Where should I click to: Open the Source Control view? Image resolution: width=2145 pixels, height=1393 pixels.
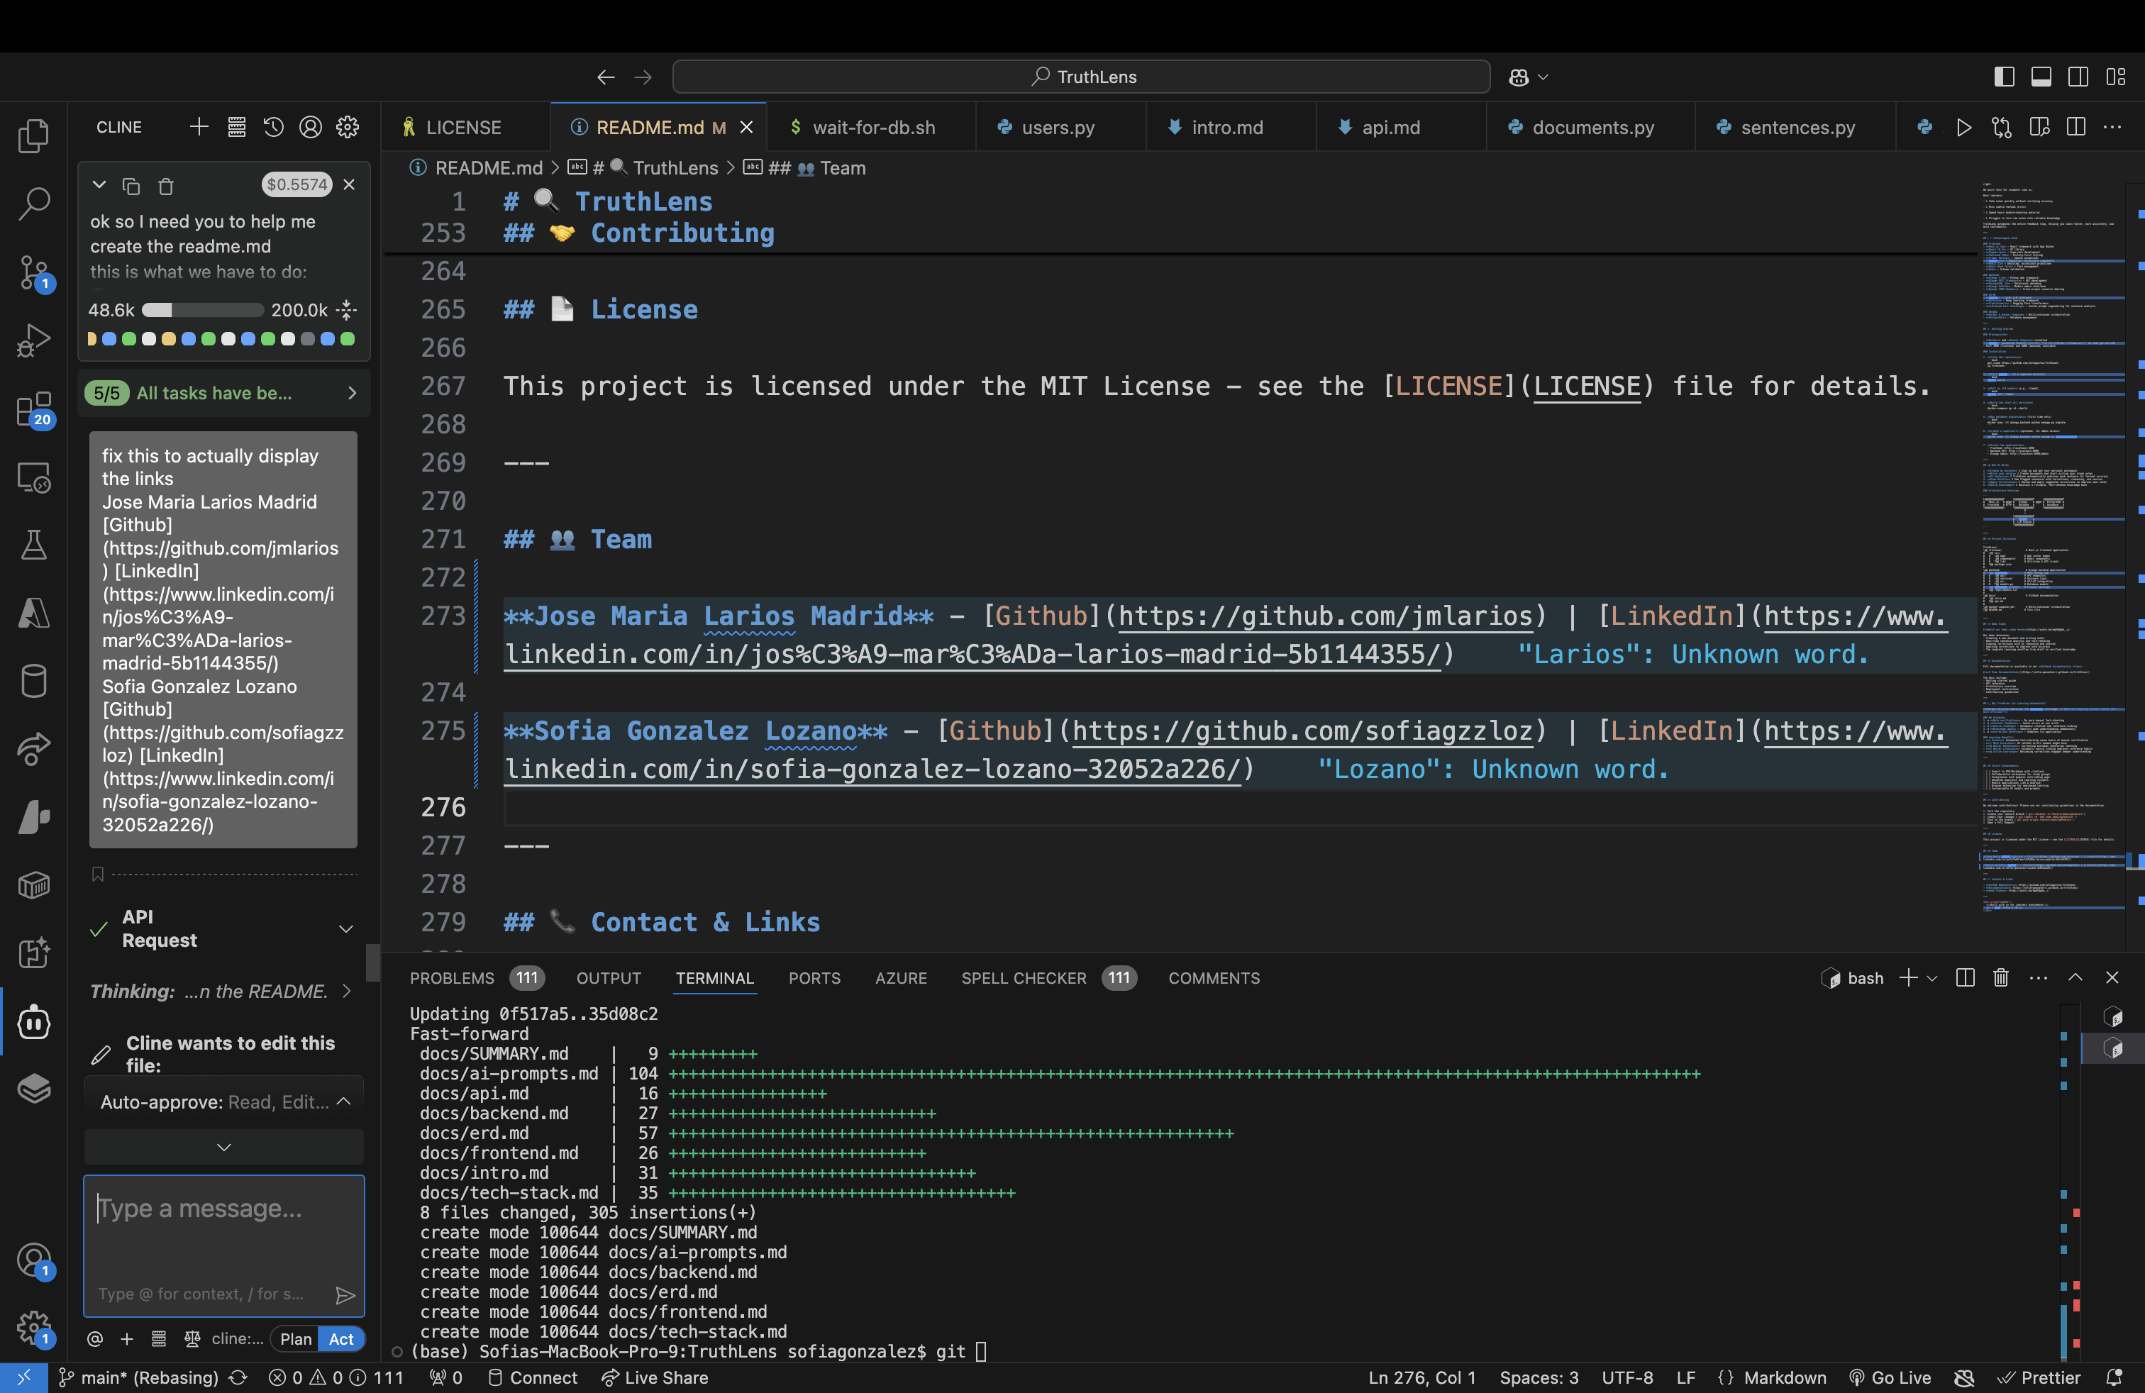coord(34,271)
